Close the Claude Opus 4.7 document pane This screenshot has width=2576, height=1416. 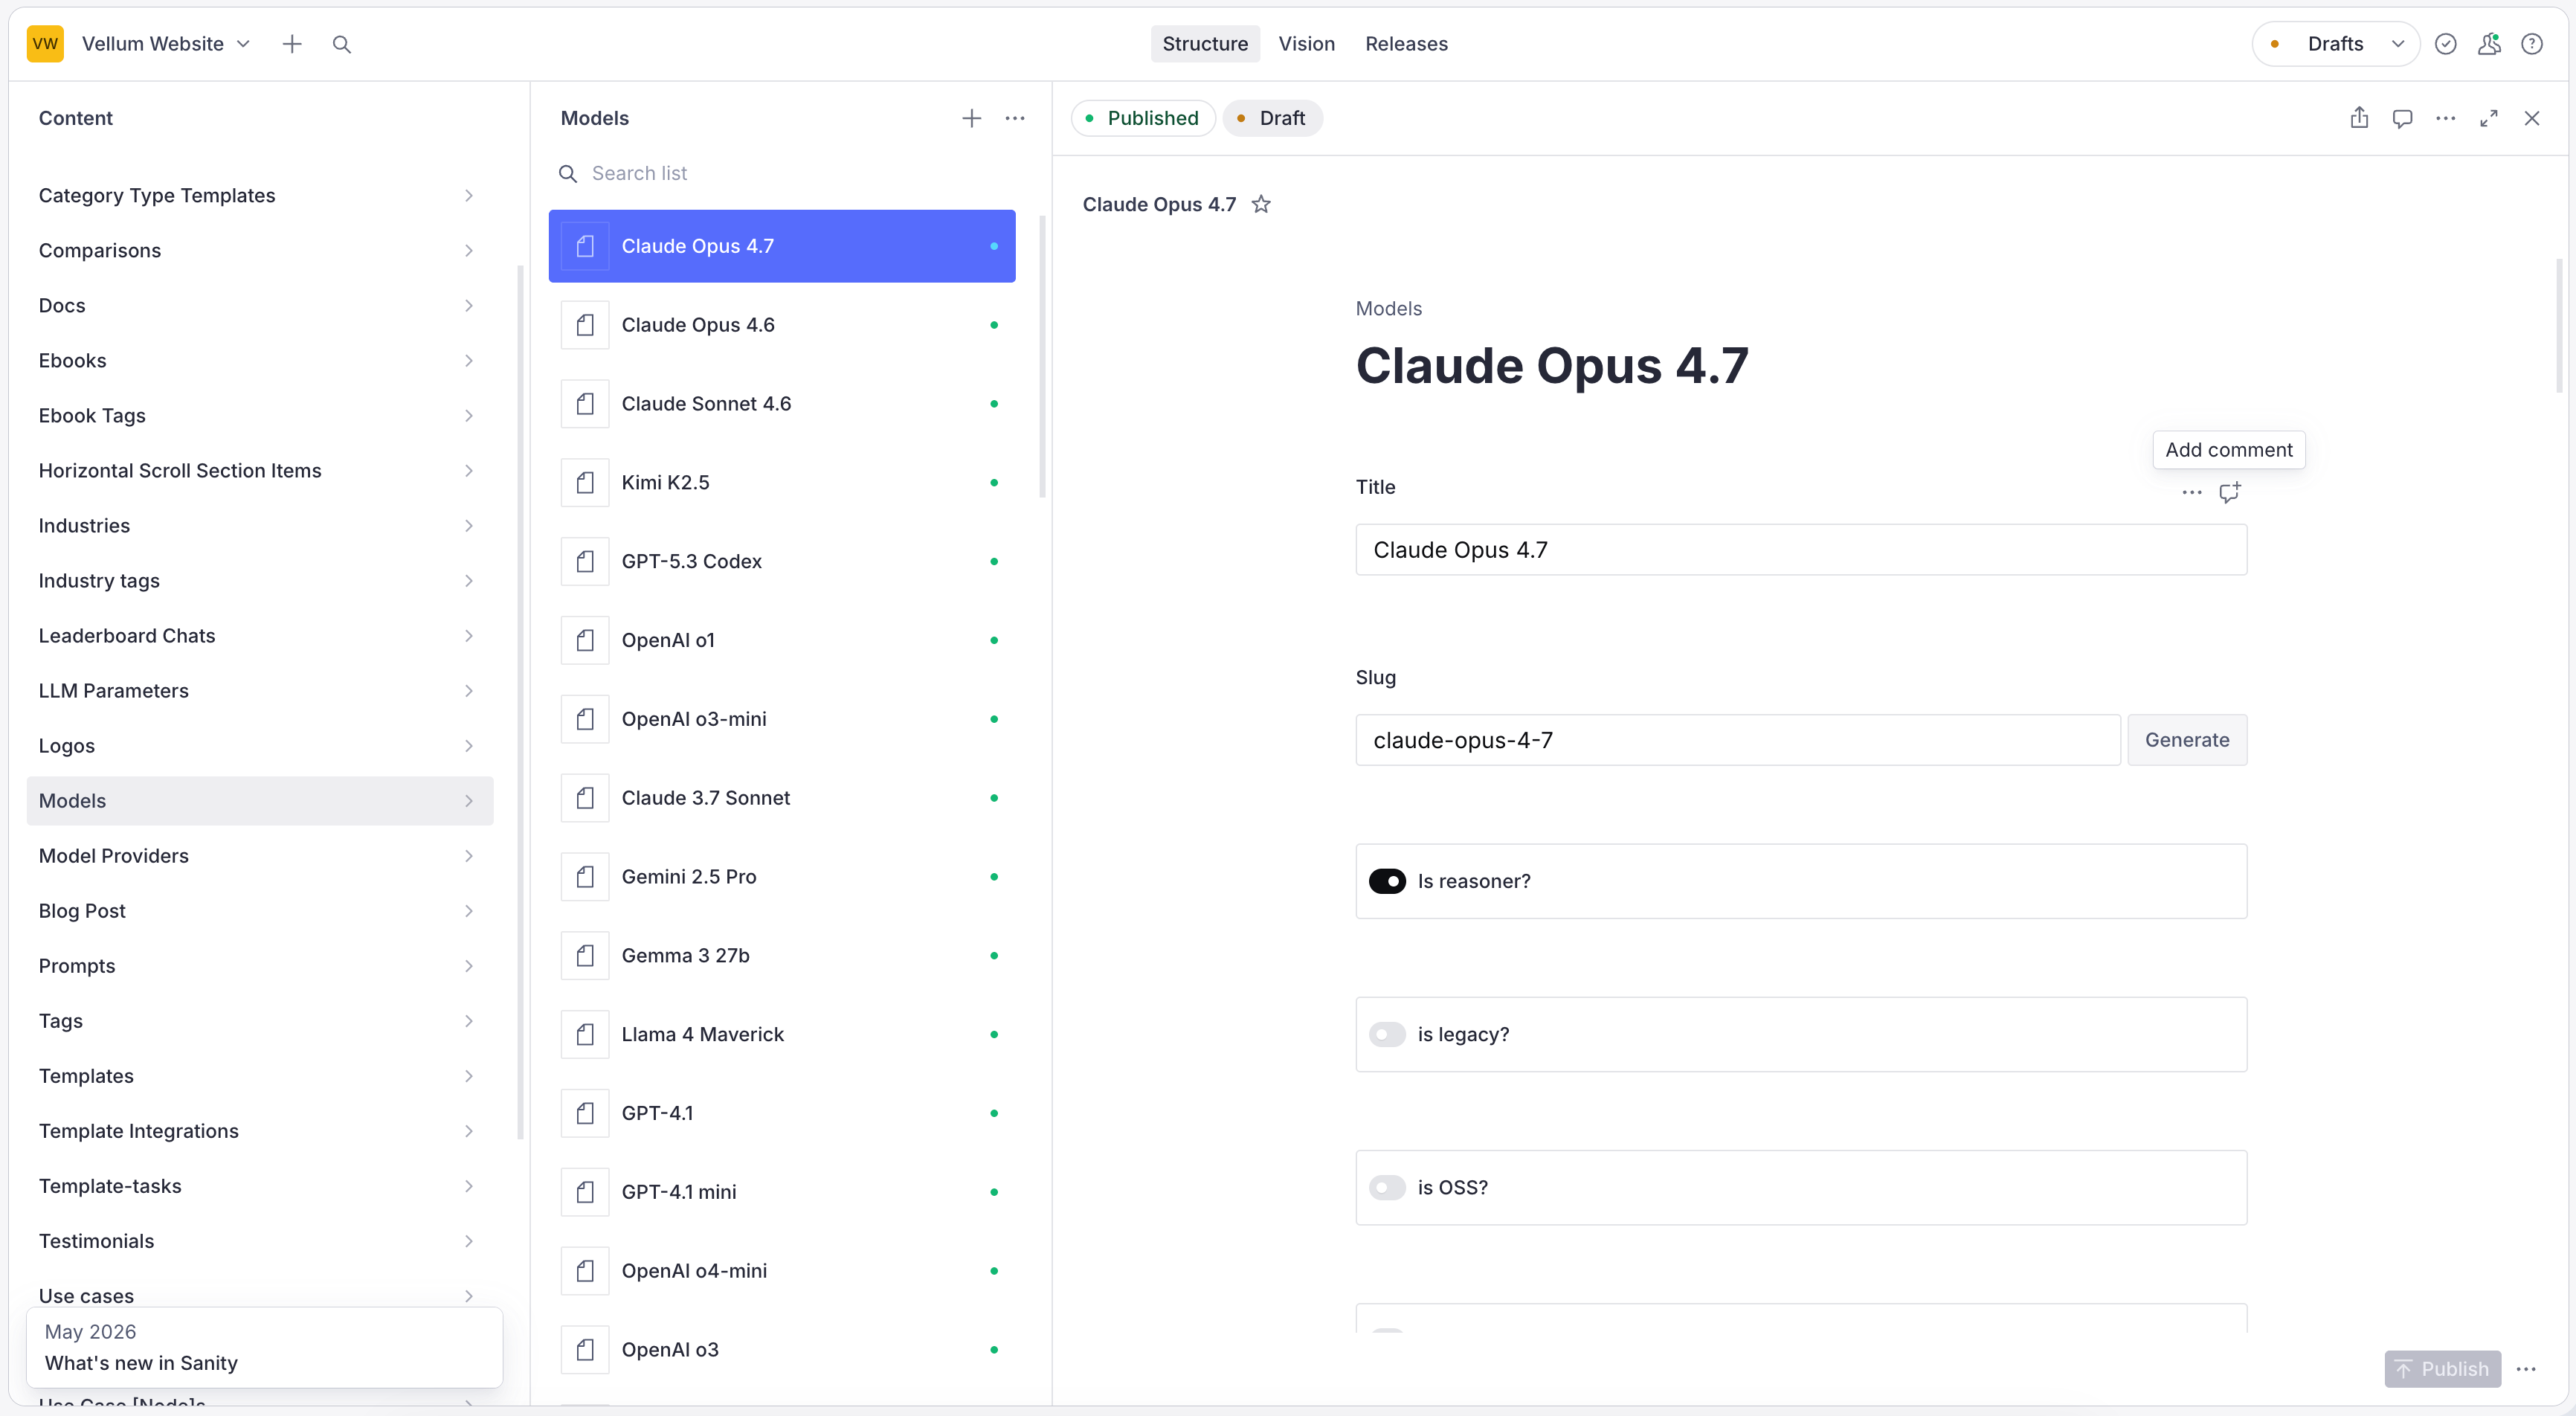point(2532,118)
